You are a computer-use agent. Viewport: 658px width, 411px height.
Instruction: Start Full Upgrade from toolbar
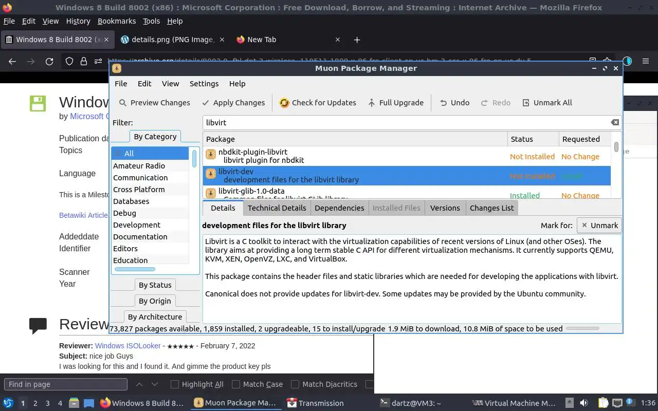pyautogui.click(x=396, y=103)
